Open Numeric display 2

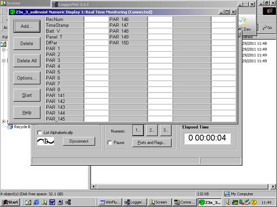[x=151, y=130]
